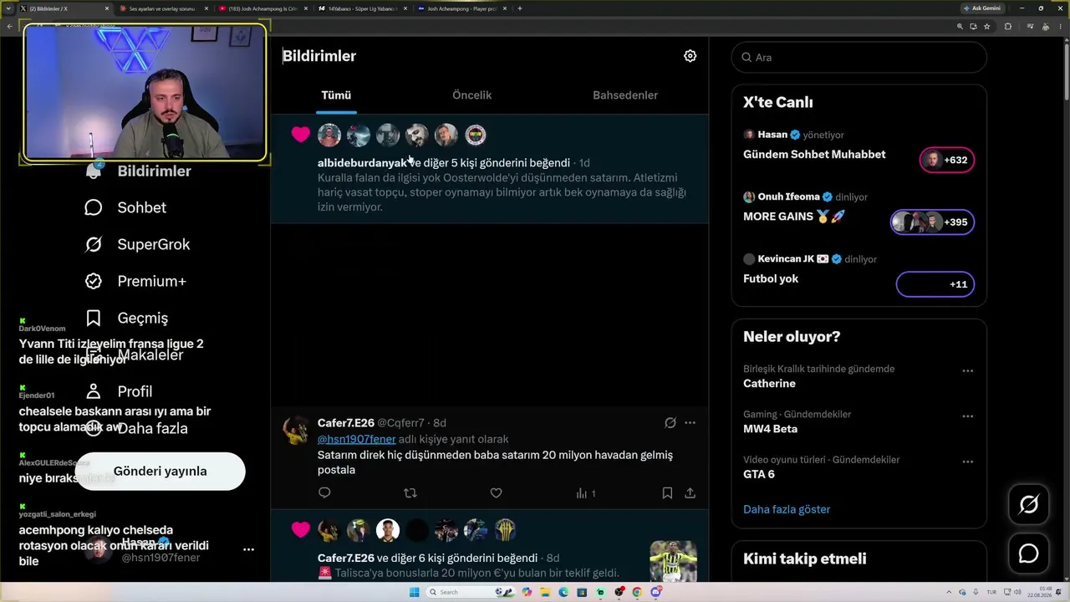Screen dimensions: 1070x602
Task: Open the floating chat messages button
Action: [1028, 554]
